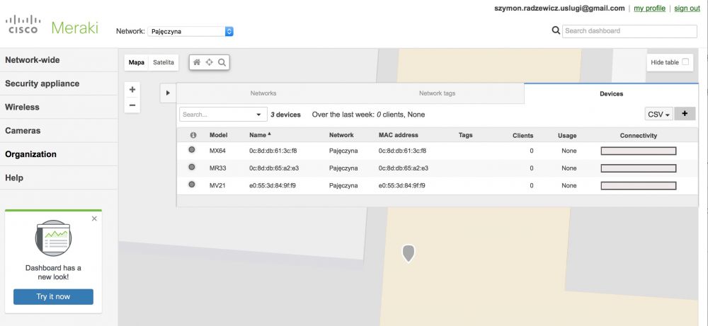
Task: Click the Network column header
Action: click(341, 135)
